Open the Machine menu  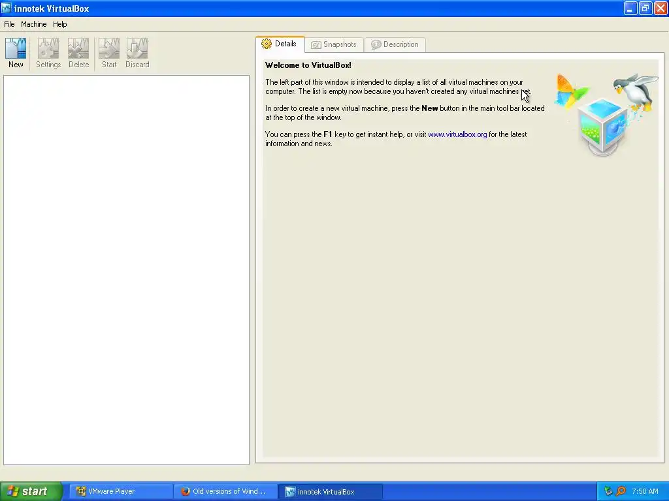pos(34,24)
